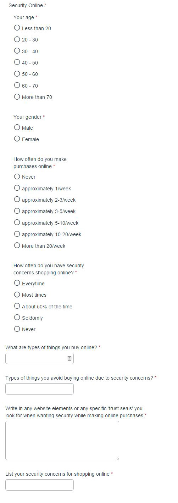Image resolution: width=178 pixels, height=503 pixels.
Task: Click the autofill icon in first text field
Action: point(69,358)
